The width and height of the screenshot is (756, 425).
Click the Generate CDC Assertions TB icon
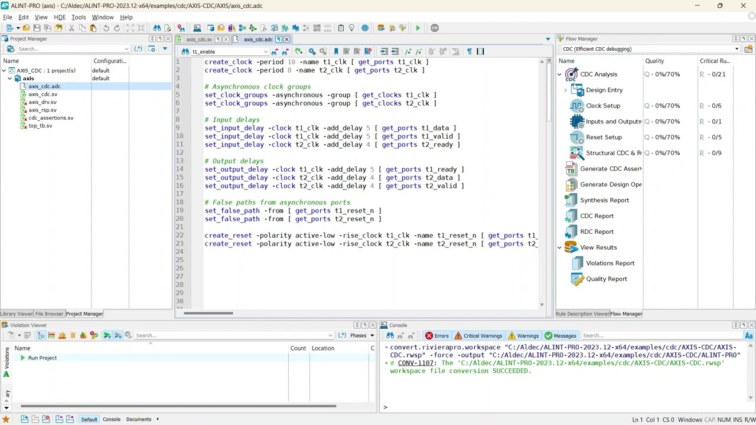[x=571, y=169]
